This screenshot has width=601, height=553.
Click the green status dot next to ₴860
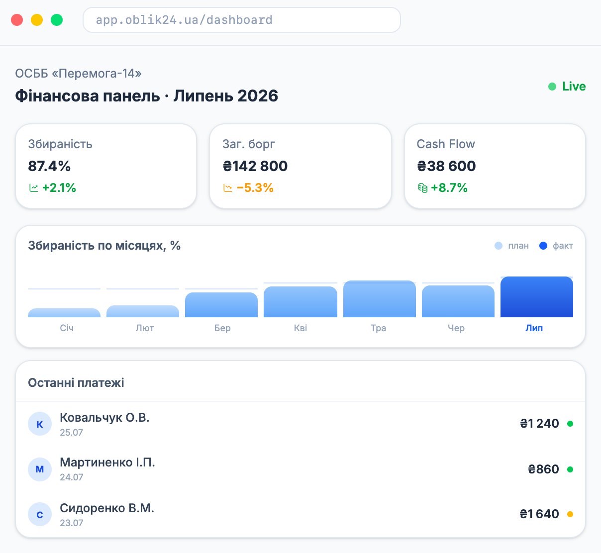click(x=570, y=469)
